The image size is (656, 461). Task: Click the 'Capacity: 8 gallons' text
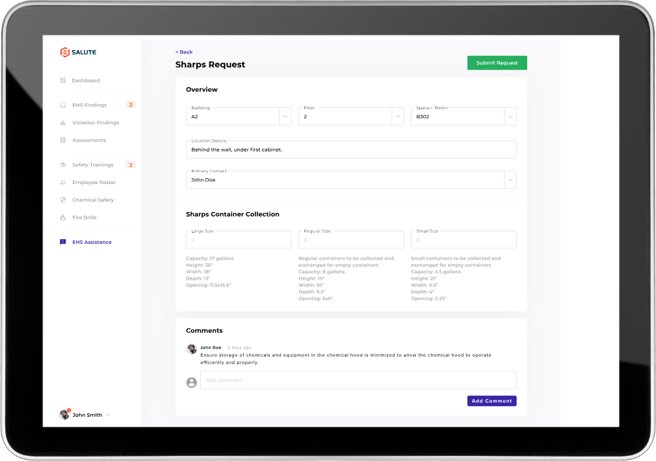pos(321,272)
